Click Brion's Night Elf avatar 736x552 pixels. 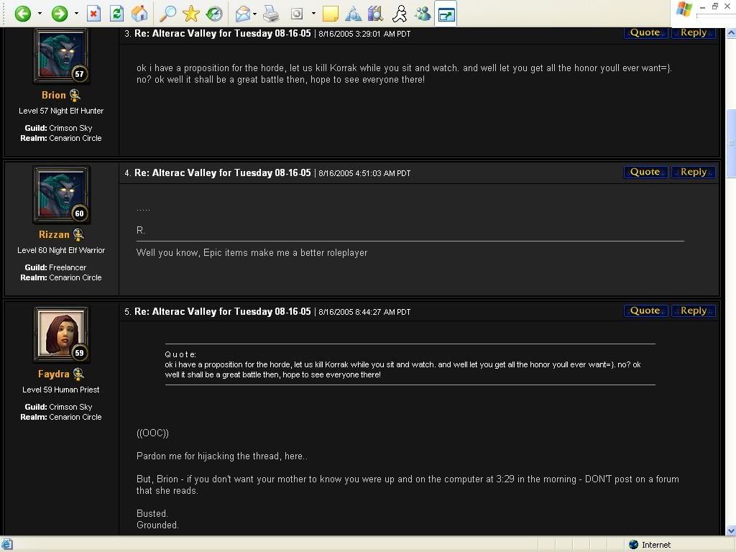(x=61, y=55)
